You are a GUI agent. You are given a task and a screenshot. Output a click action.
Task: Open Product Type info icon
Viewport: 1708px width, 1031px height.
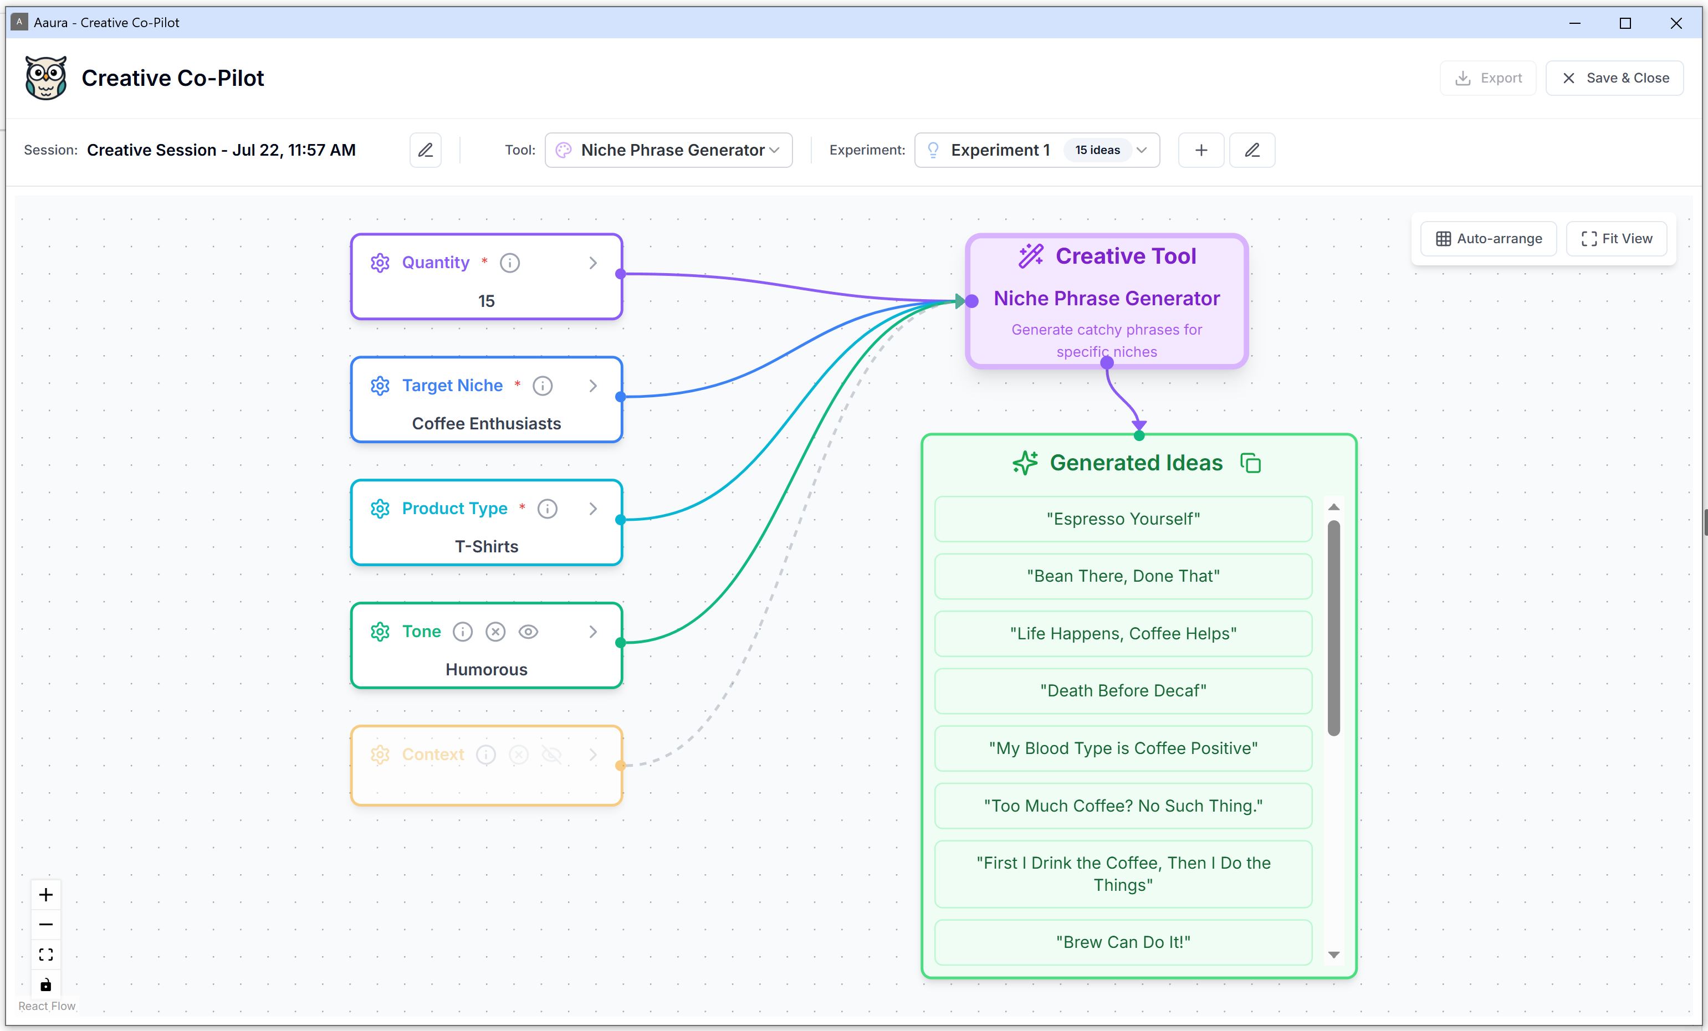547,509
